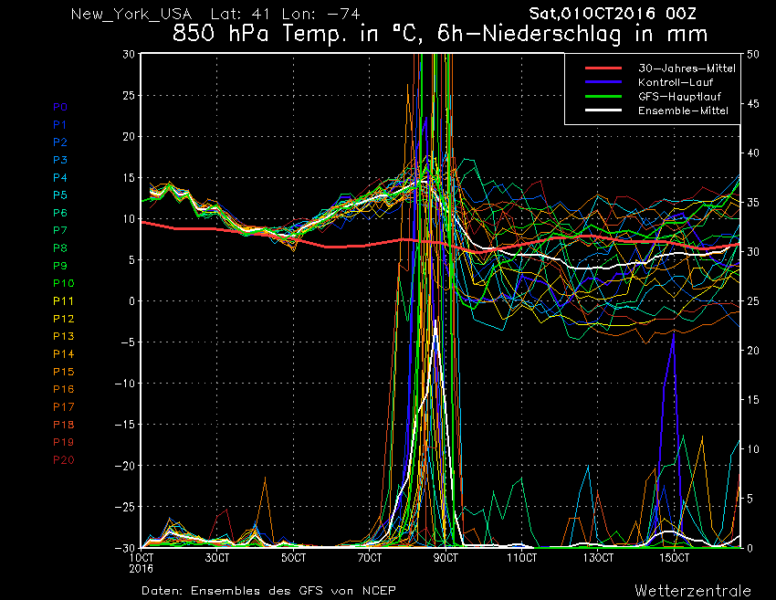The width and height of the screenshot is (776, 600).
Task: Click the white Ensemble-Mittel legend line
Action: point(603,110)
